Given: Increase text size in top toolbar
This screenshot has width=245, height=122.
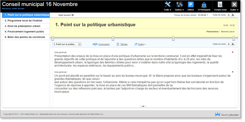Looking at the screenshot, I should point(233,15).
